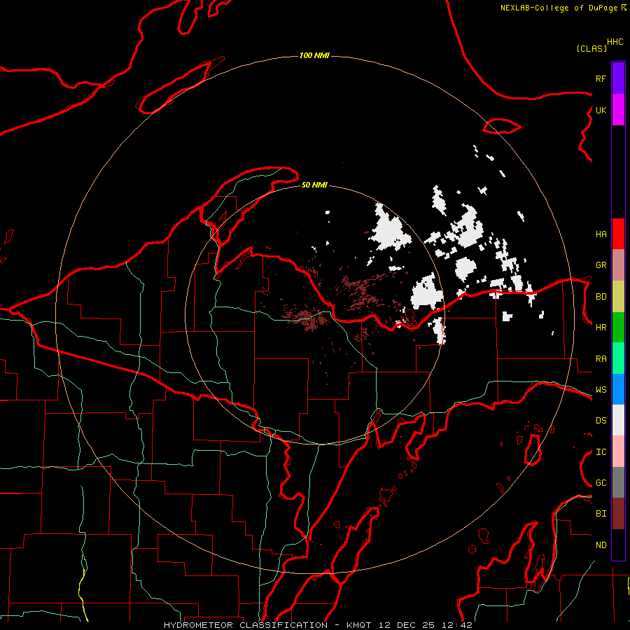Click the "GR" legend label
630x630 pixels.
[601, 265]
